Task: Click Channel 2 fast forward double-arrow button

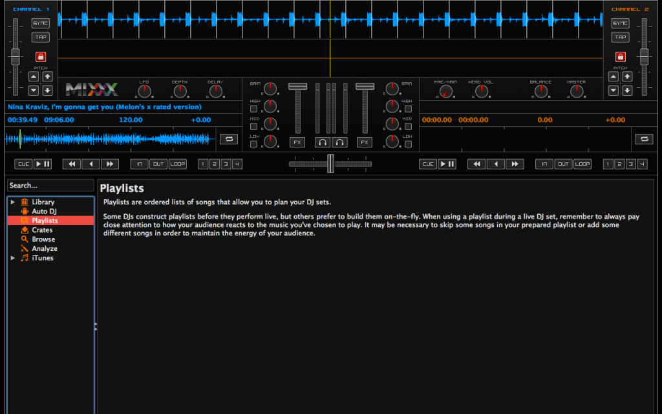Action: point(514,164)
